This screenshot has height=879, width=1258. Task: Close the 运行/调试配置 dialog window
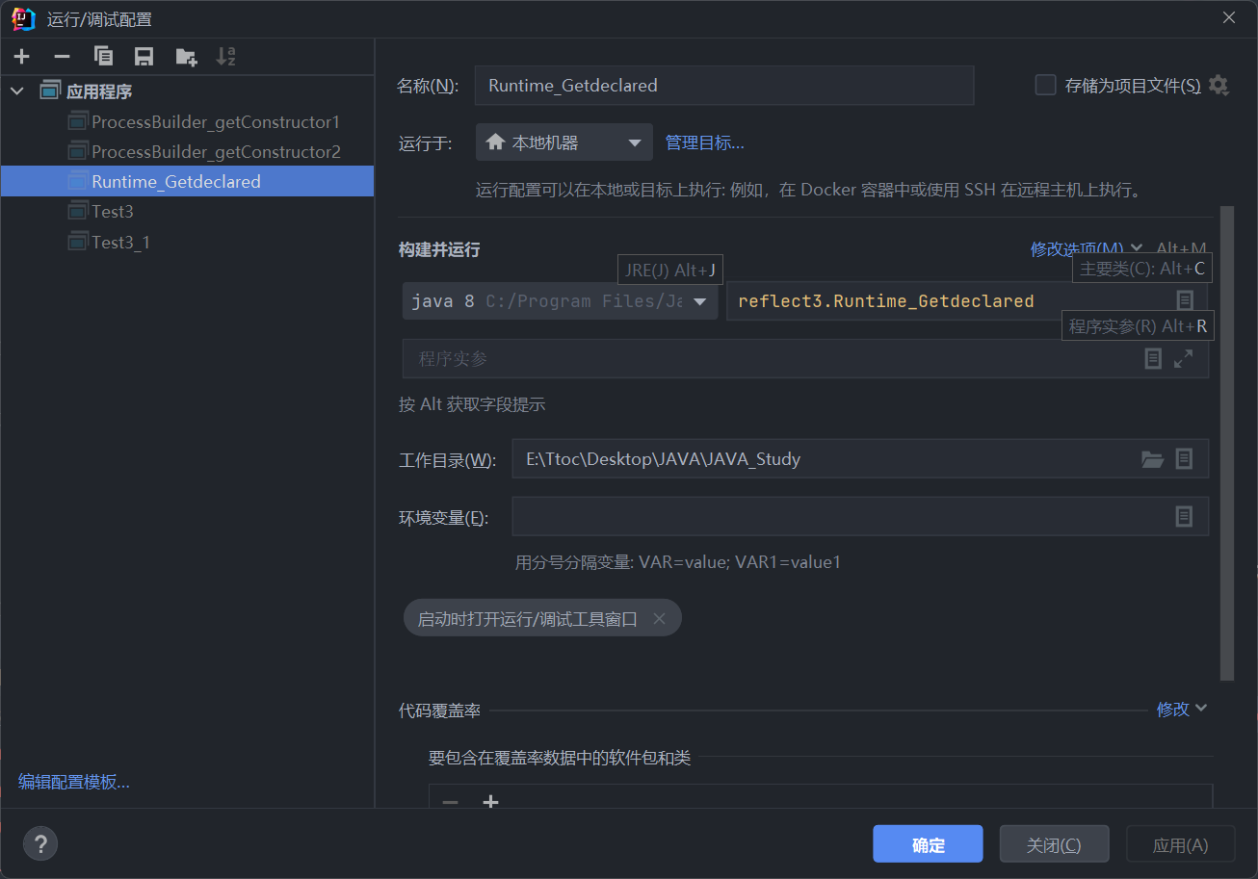(1228, 18)
